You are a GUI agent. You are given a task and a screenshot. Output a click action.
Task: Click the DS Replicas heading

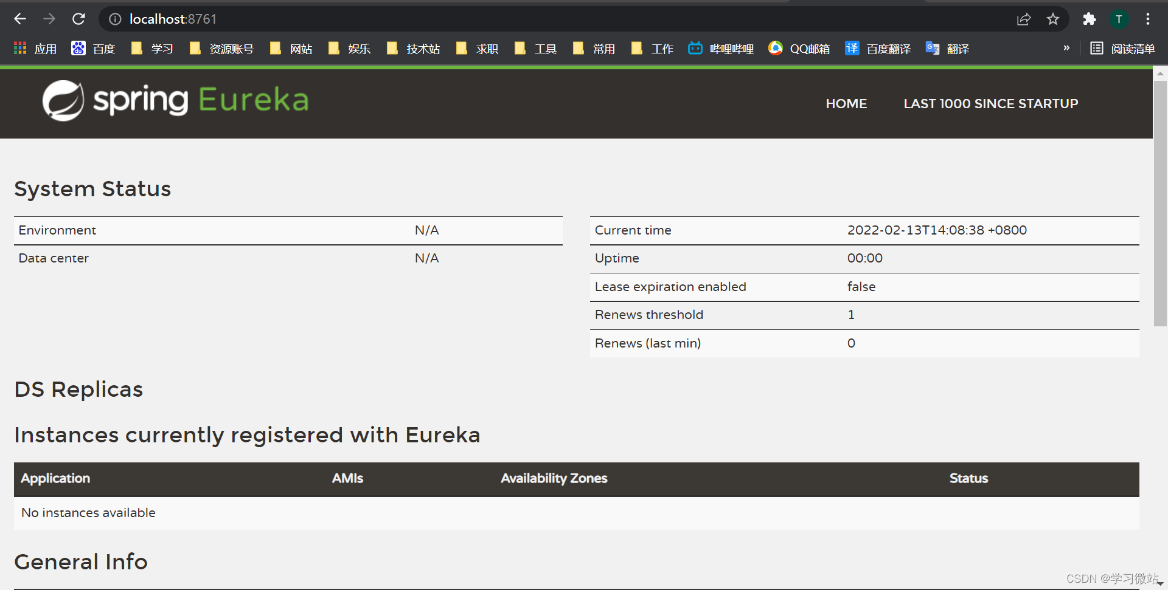(78, 389)
